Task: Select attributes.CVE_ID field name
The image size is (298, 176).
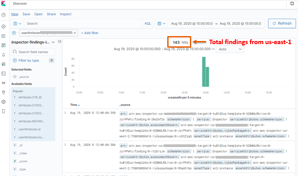Action: (30, 97)
